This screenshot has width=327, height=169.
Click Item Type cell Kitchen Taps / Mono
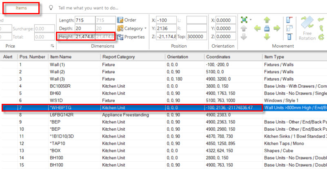click(x=295, y=144)
